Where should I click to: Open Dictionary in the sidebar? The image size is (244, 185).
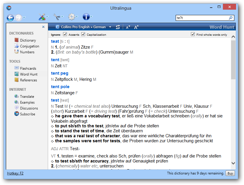(x=25, y=40)
